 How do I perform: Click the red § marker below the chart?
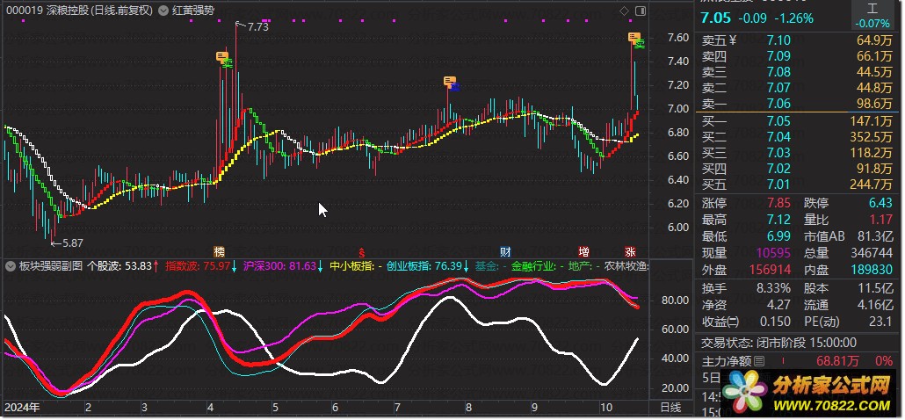(x=360, y=250)
